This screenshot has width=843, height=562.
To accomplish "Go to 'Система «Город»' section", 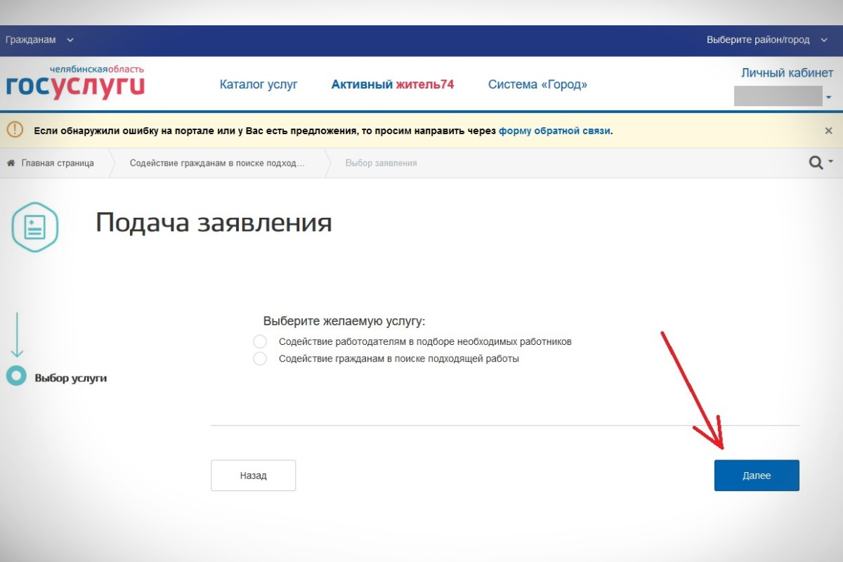I will (537, 84).
